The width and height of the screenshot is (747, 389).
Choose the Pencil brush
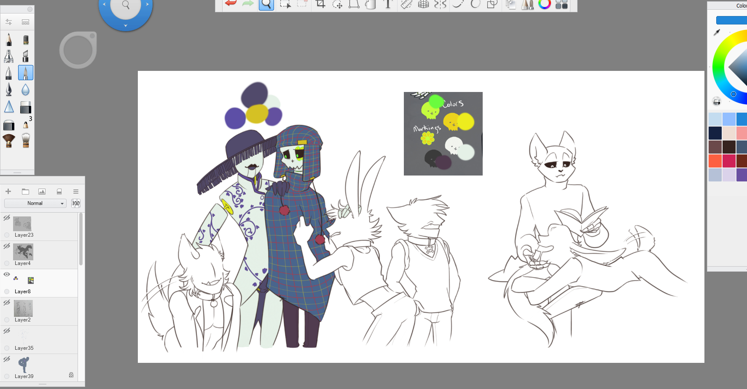click(9, 40)
